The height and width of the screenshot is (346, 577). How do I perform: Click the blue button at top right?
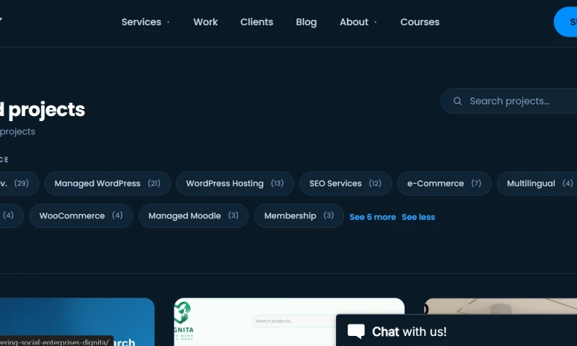565,22
